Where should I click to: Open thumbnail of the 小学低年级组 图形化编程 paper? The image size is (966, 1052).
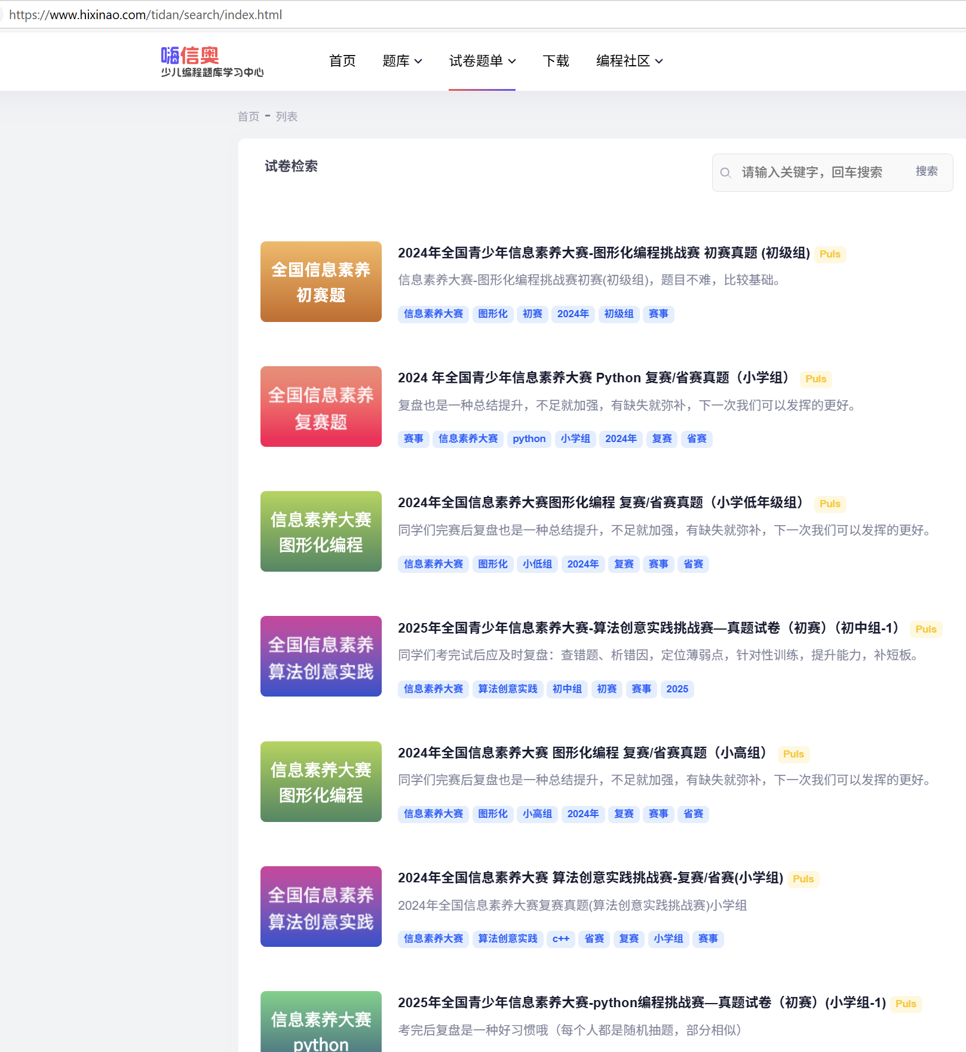tap(321, 532)
